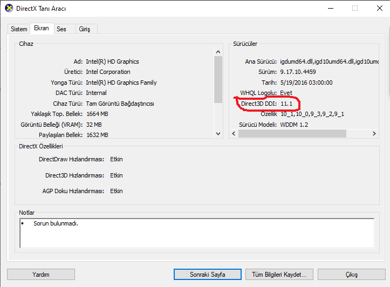Click the Cihaz panel vertical scrollbar thumb
Image resolution: width=390 pixels, height=287 pixels.
click(x=218, y=80)
